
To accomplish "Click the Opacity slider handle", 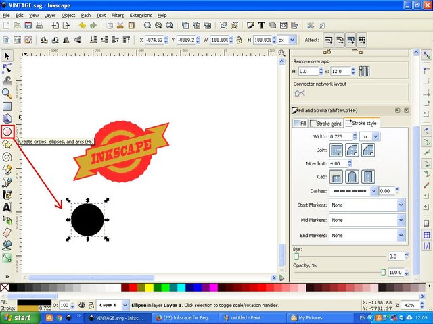I will tap(383, 272).
